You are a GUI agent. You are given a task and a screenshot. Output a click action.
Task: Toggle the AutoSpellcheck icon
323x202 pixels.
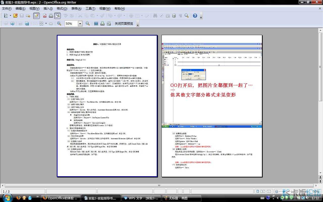point(72,16)
